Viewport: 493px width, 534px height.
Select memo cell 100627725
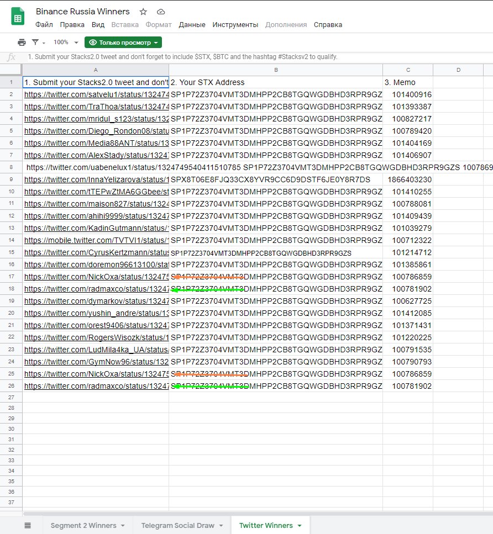[x=408, y=301]
